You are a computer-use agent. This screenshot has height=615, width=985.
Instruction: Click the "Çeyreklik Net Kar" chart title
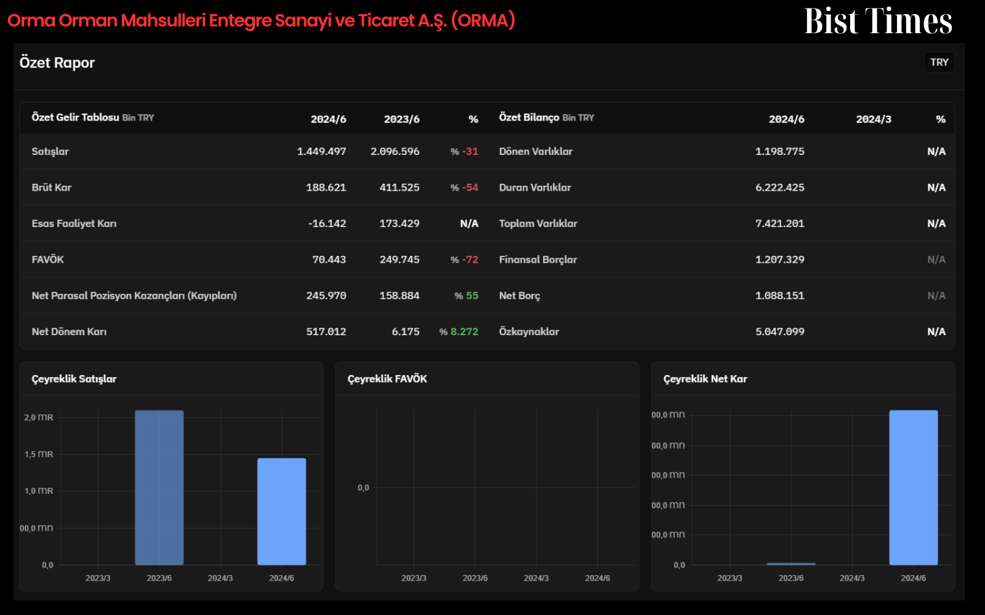coord(706,379)
